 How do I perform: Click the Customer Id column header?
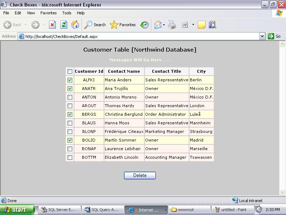pyautogui.click(x=89, y=71)
